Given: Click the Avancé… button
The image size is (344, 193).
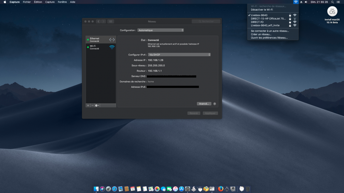Looking at the screenshot, I should 204,104.
